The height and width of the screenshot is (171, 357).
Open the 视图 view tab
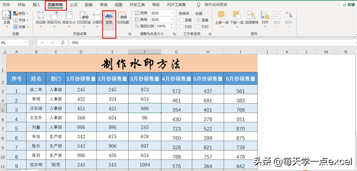(118, 5)
